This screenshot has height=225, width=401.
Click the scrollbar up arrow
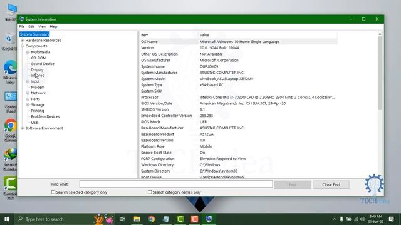click(380, 34)
